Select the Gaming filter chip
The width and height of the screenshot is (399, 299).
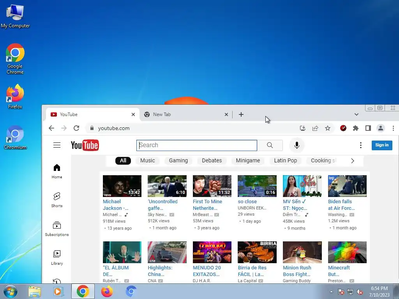tap(178, 161)
